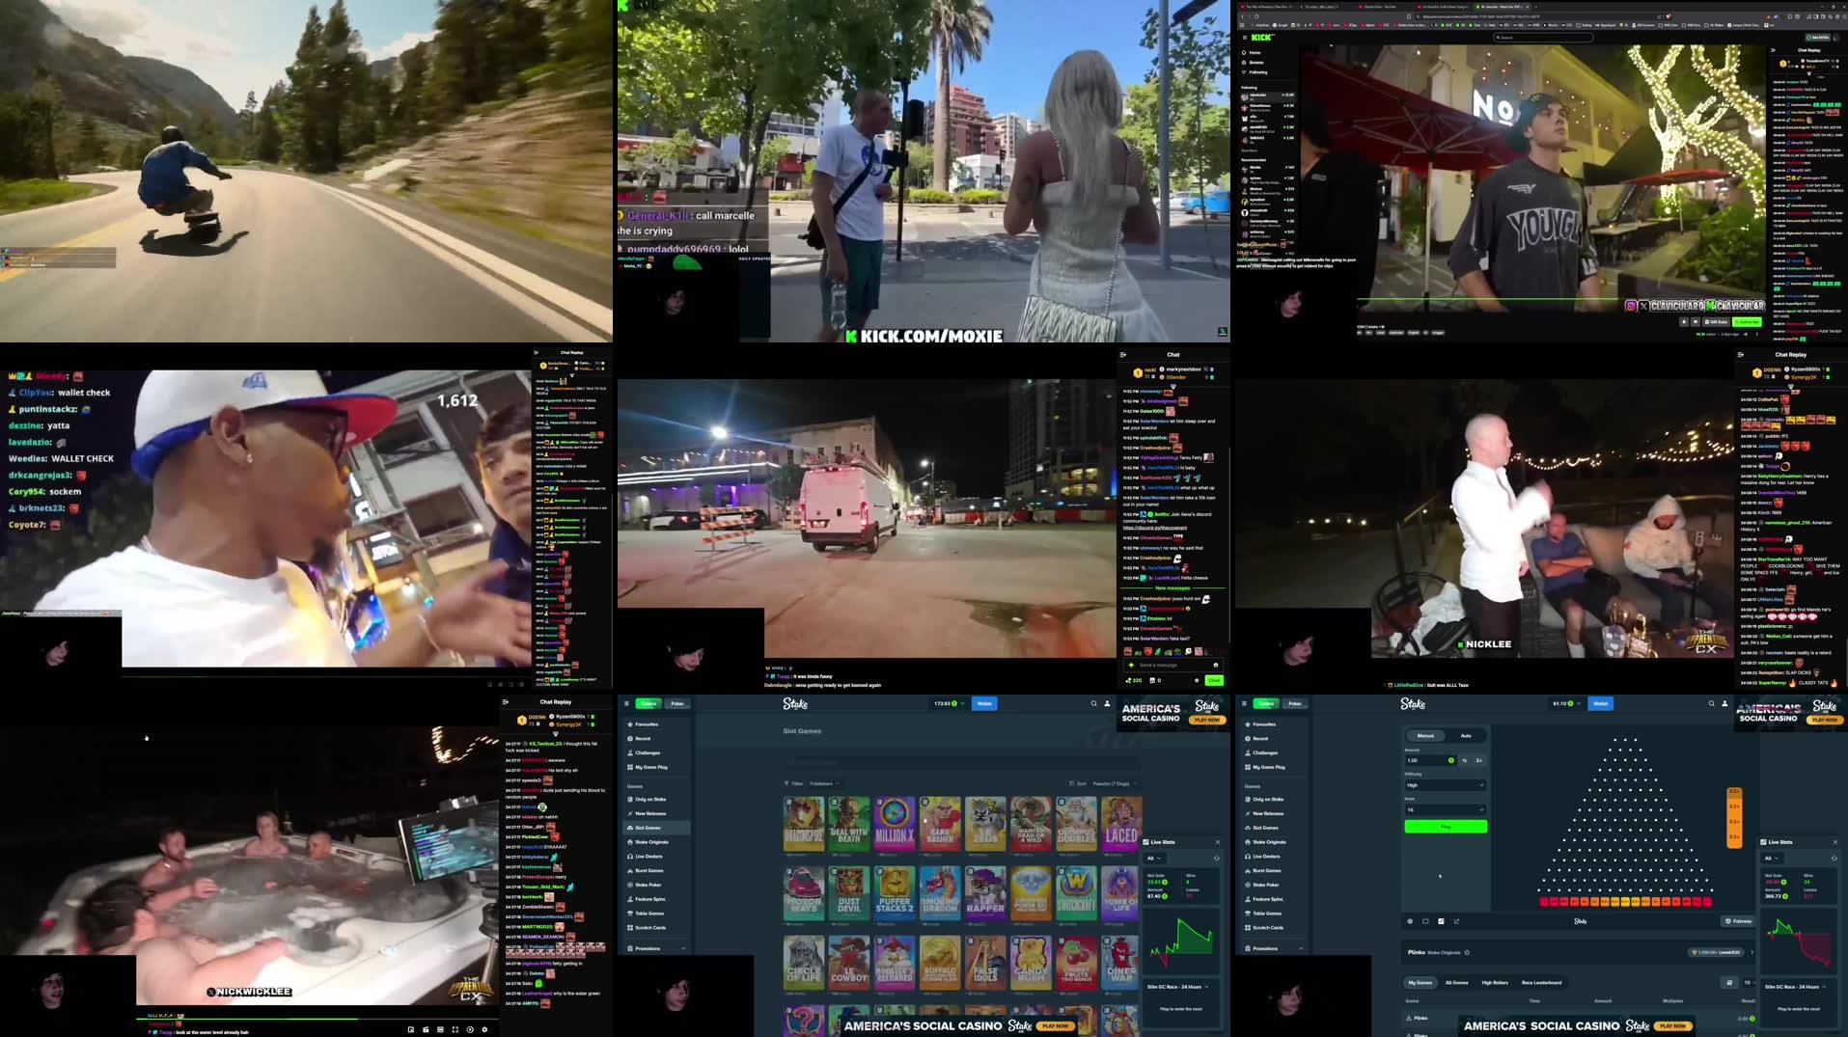Image resolution: width=1848 pixels, height=1037 pixels.
Task: Switch to the High Rollers tab
Action: pos(1495,983)
